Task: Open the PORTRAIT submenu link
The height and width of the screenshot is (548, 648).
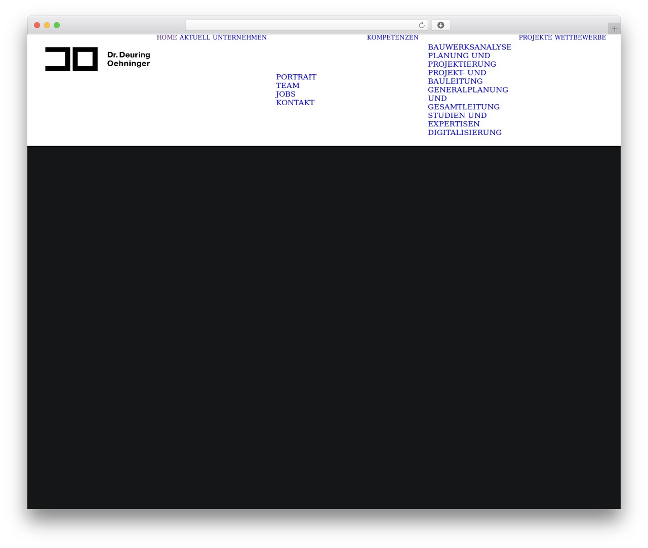Action: pos(296,77)
